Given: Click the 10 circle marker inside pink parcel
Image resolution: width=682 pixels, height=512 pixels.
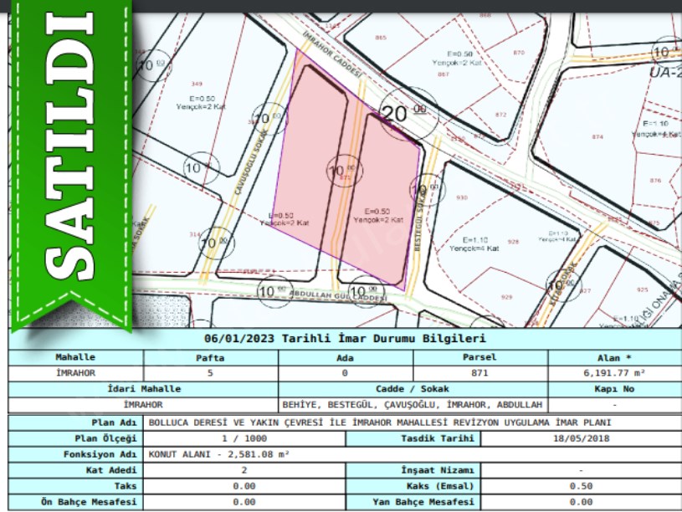Looking at the screenshot, I should pyautogui.click(x=343, y=171).
